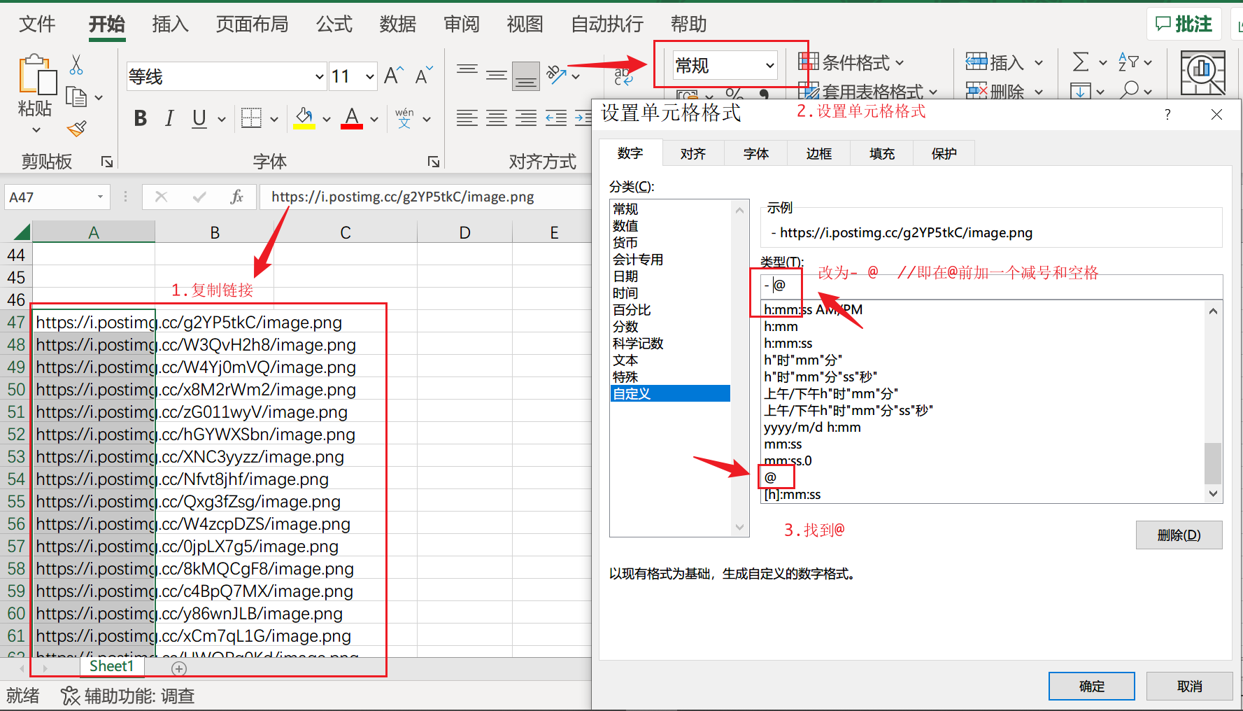Screen dimensions: 1243x711
Task: Select yyyy/m/d h:mm format type
Action: [812, 427]
